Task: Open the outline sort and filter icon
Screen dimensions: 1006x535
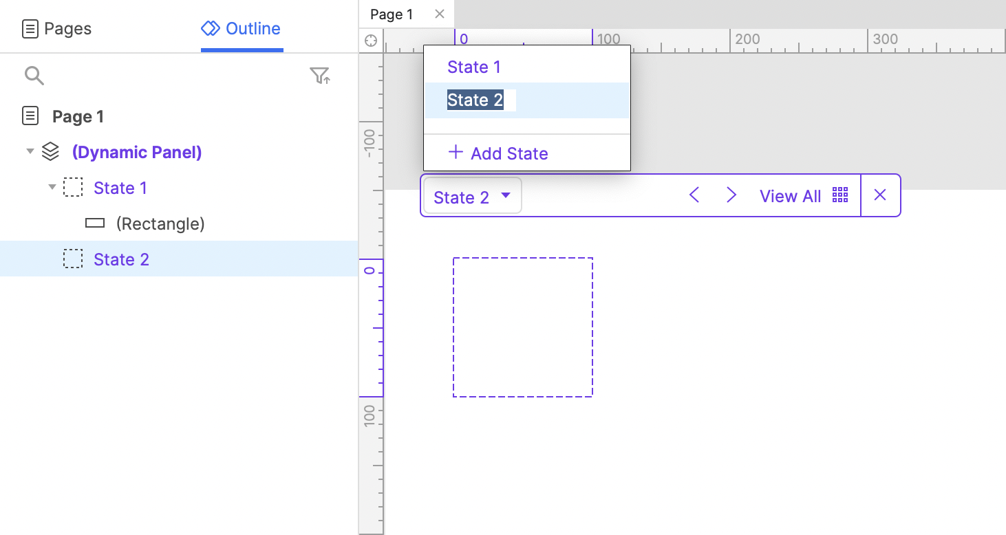Action: click(x=320, y=76)
